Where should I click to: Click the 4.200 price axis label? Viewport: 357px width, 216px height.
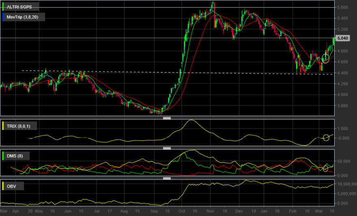pos(342,84)
